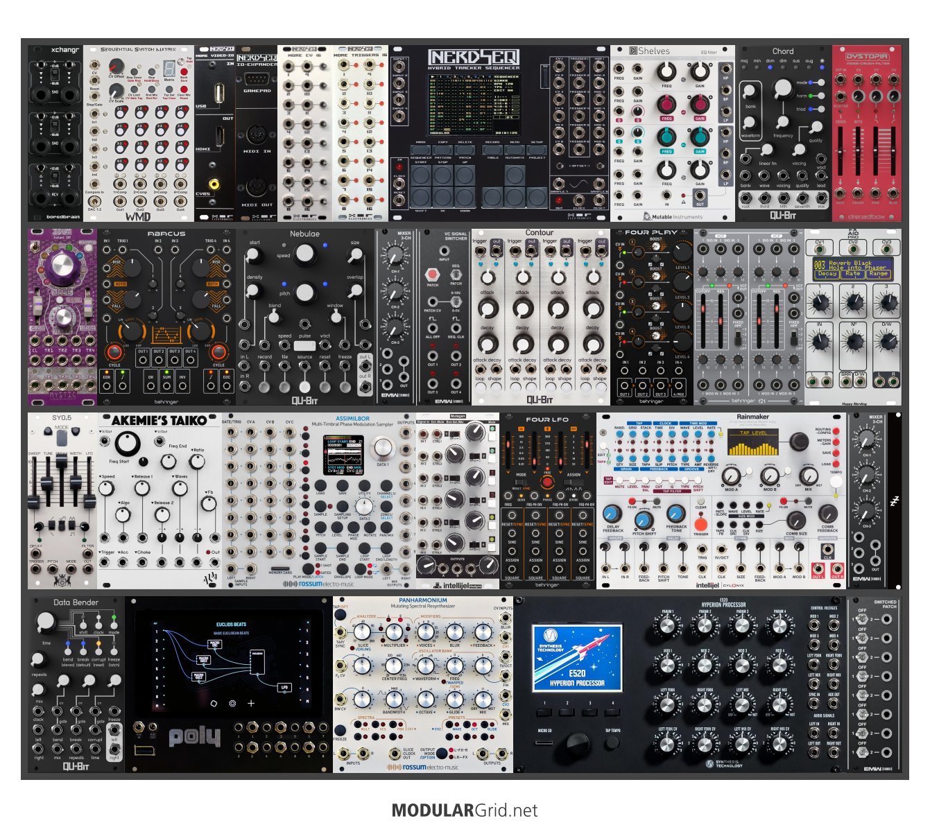930x825 pixels.
Task: Click the left CYCLE button on Abacus
Action: click(114, 352)
